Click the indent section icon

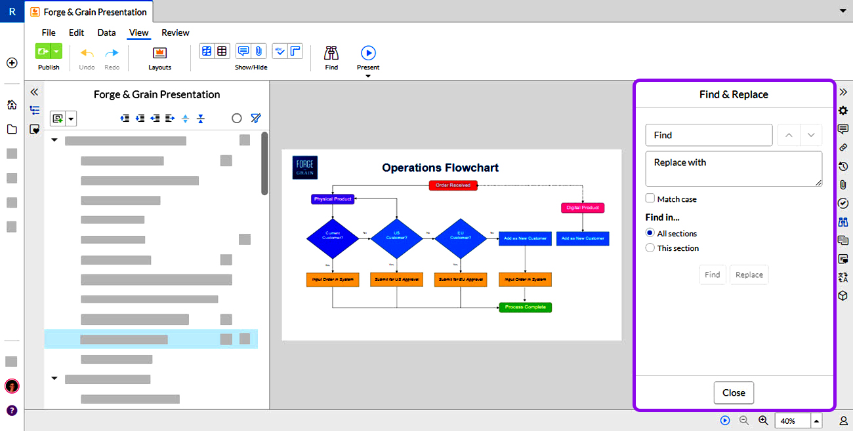point(170,119)
